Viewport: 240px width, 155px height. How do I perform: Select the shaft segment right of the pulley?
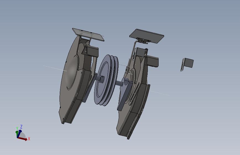119,83
